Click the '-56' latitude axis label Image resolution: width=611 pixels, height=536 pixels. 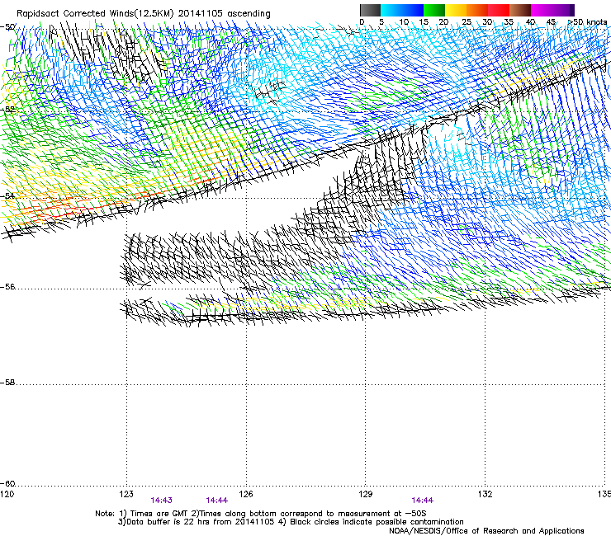(7, 287)
